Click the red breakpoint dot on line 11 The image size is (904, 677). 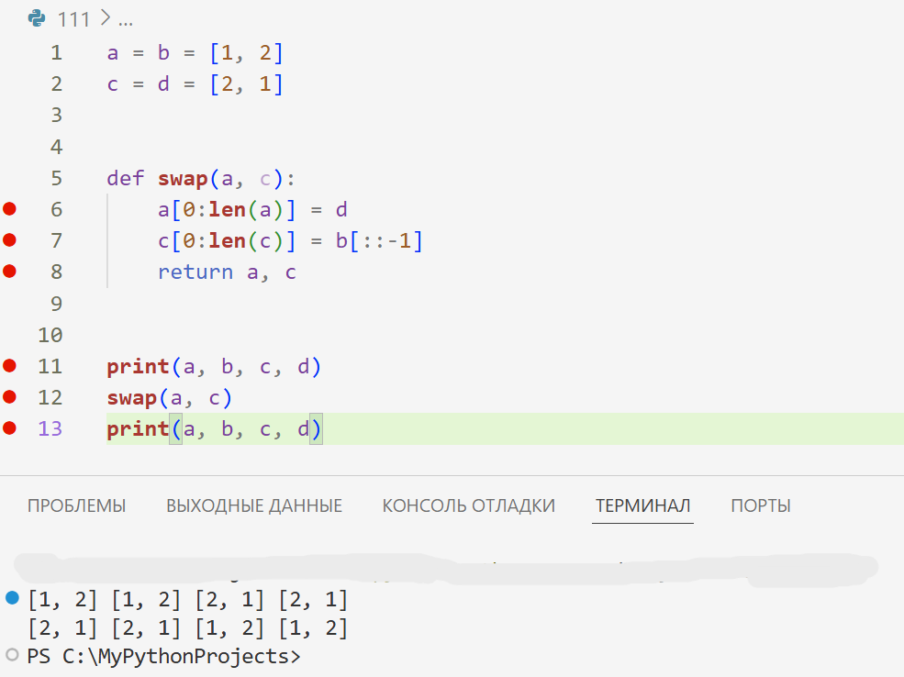tap(10, 366)
